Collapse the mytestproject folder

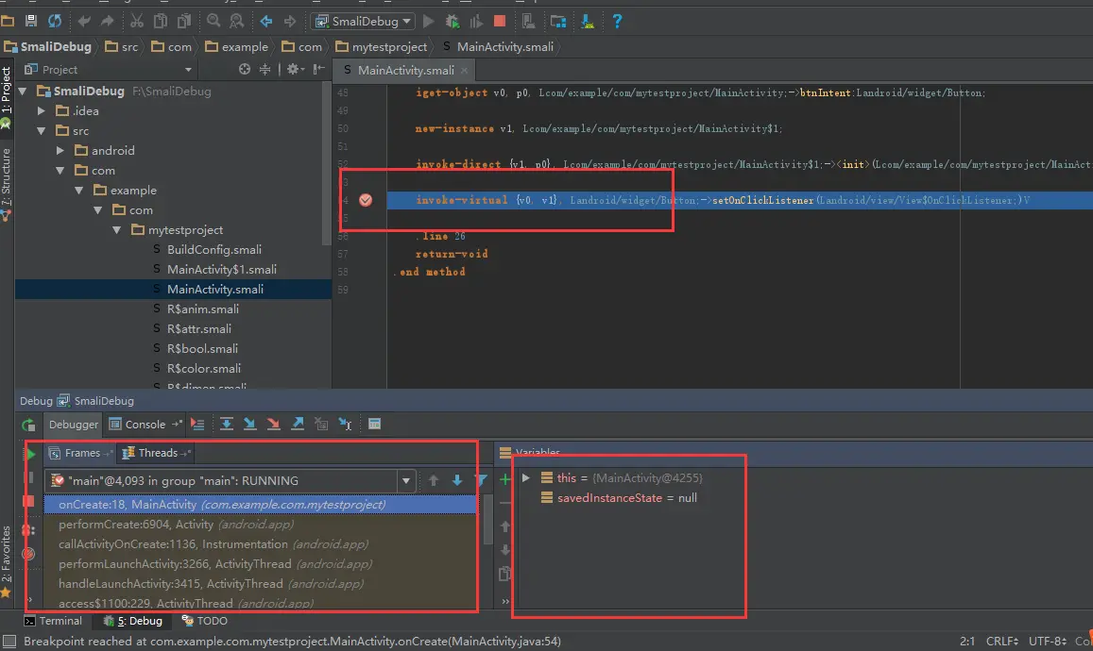click(x=116, y=230)
